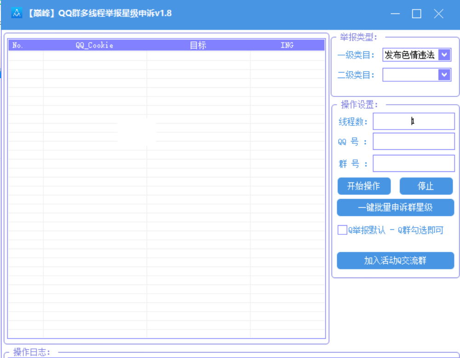460x358 pixels.
Task: Click the 群 号 input field
Action: pyautogui.click(x=413, y=163)
